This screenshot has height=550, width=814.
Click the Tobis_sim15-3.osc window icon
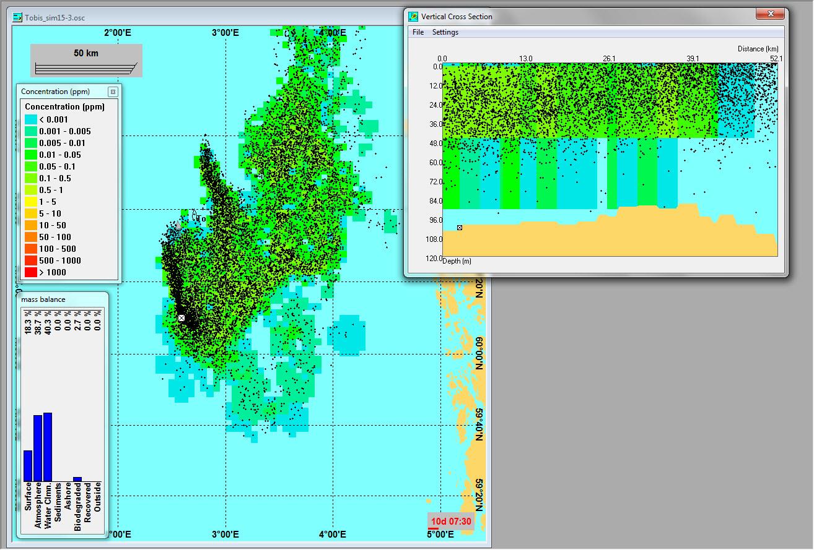(18, 17)
